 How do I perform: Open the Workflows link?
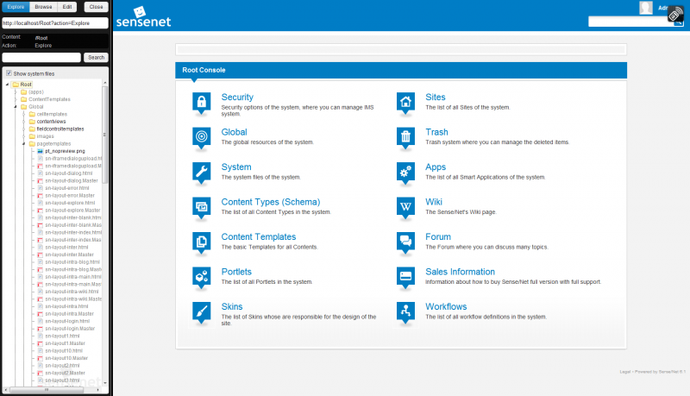pyautogui.click(x=446, y=306)
